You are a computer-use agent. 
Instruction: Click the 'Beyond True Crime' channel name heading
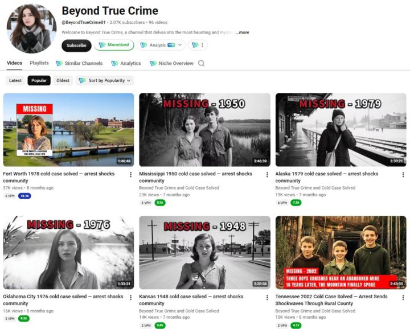(x=110, y=11)
